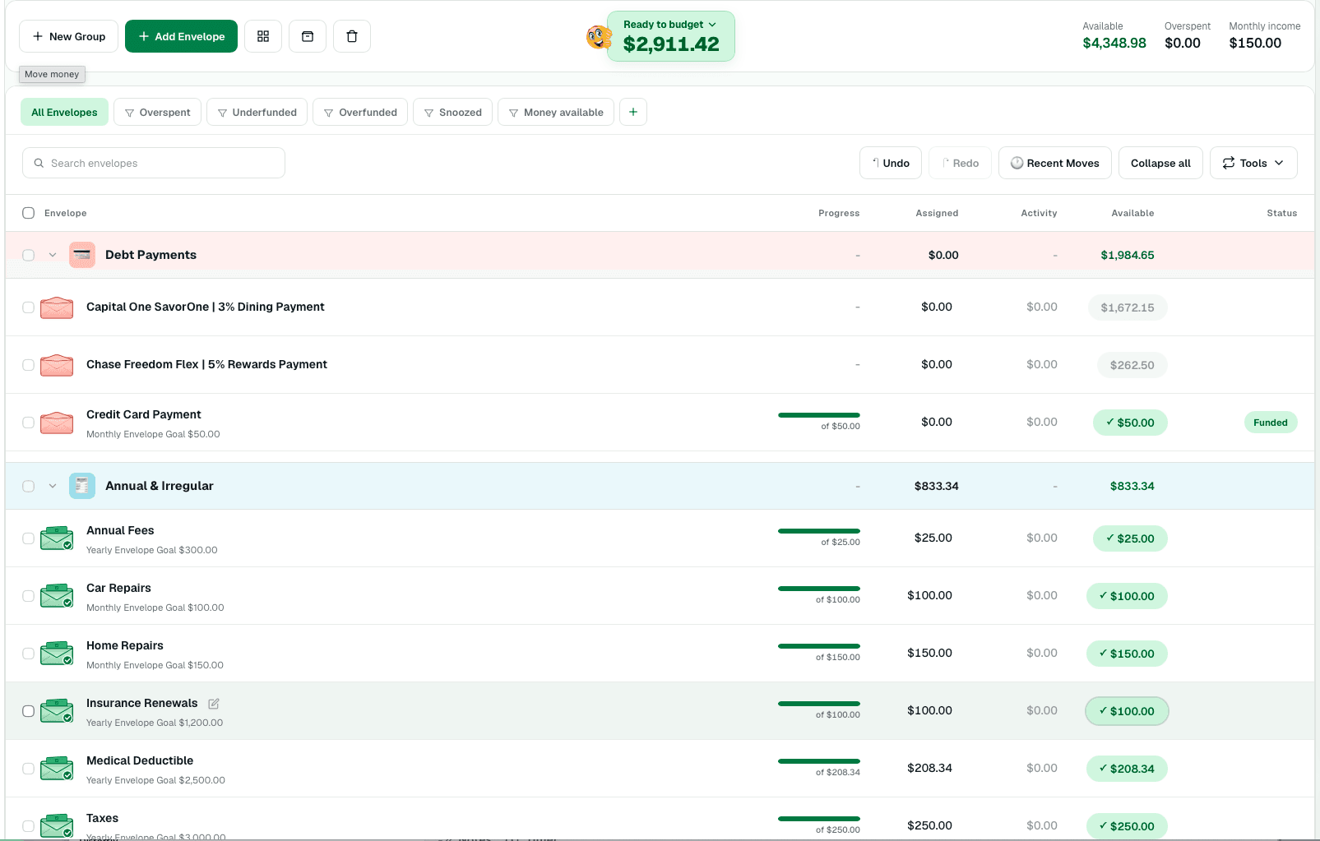Open Medical Deductible $208.34 available pill

tap(1127, 769)
